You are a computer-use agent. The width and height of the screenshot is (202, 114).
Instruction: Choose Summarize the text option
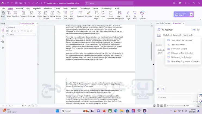[x=179, y=49]
